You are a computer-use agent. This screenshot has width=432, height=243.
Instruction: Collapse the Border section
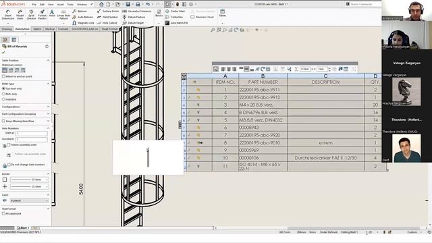tap(48, 174)
